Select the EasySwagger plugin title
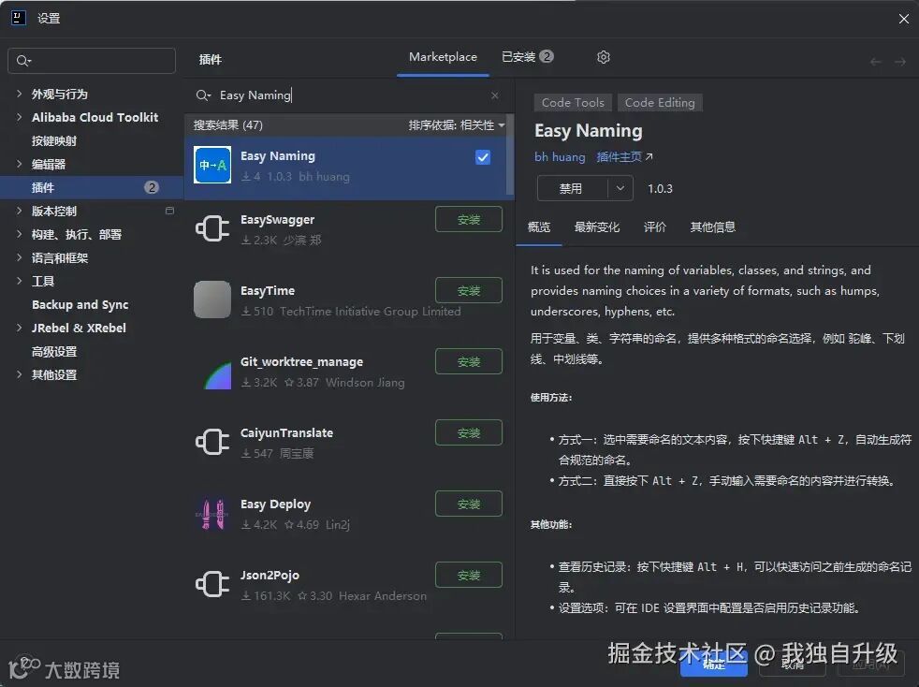Viewport: 919px width, 687px height. coord(277,220)
